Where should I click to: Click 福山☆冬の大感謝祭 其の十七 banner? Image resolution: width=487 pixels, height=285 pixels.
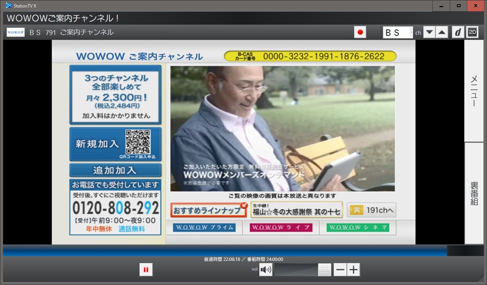[x=297, y=209]
